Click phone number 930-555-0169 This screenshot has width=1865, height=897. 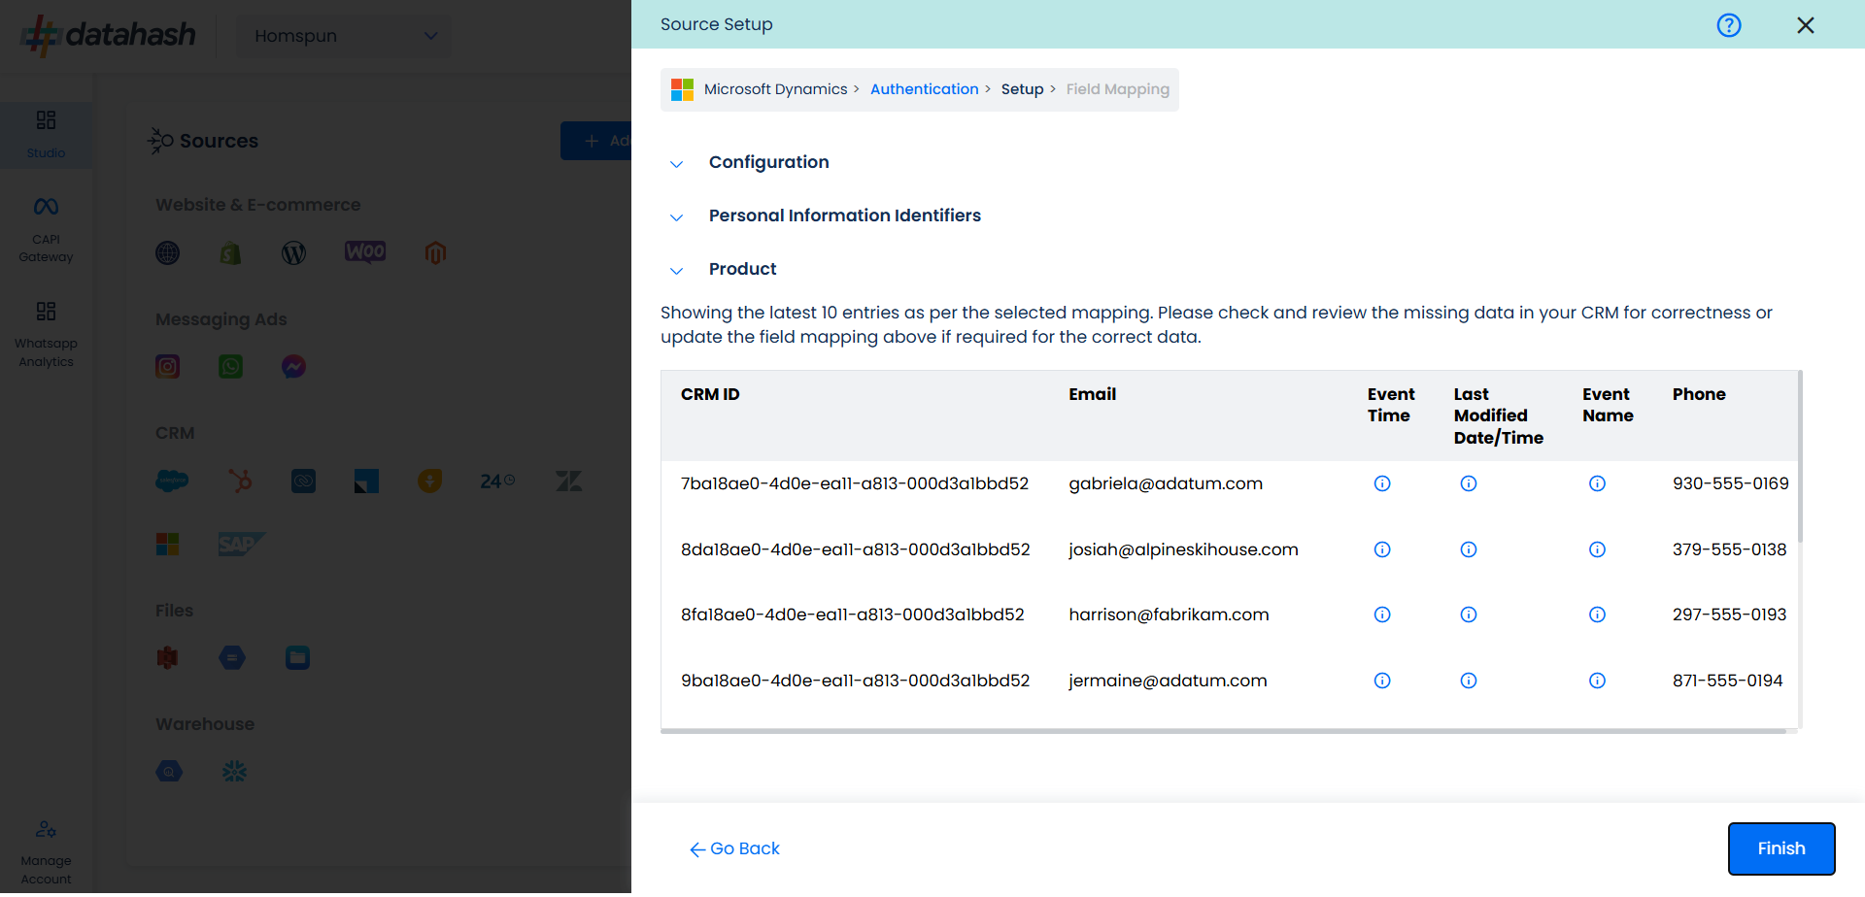pos(1730,483)
